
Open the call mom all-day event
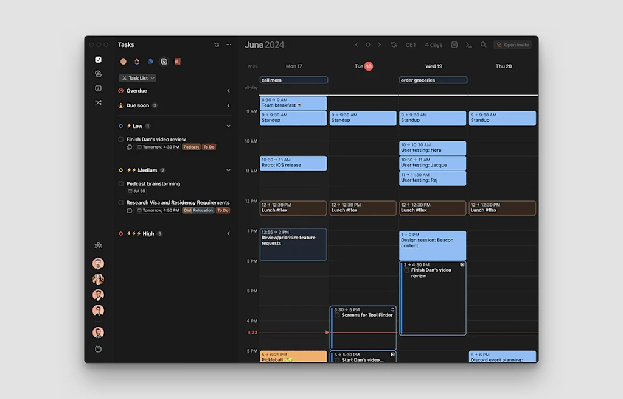coord(294,80)
